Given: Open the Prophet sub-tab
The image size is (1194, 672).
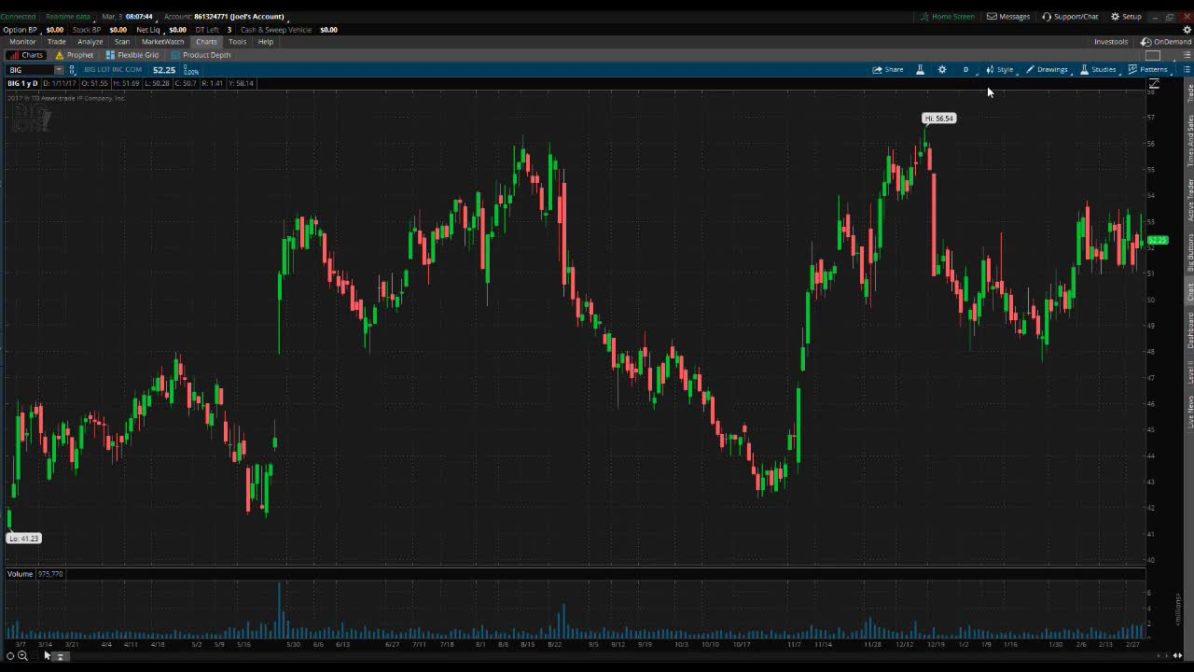Looking at the screenshot, I should point(75,55).
